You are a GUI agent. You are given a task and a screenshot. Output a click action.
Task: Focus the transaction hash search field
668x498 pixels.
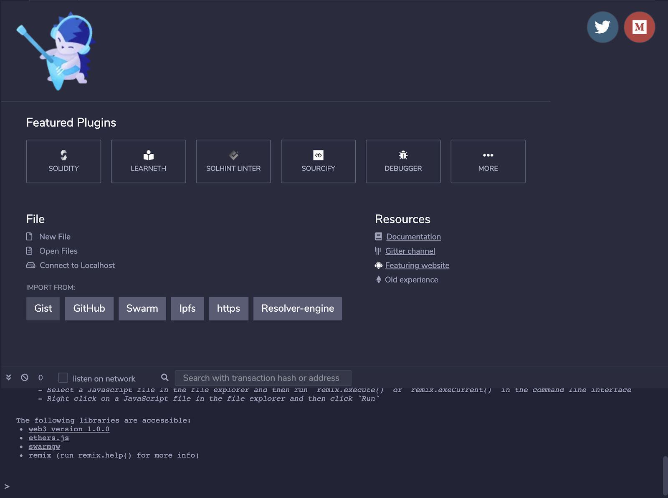pyautogui.click(x=263, y=378)
